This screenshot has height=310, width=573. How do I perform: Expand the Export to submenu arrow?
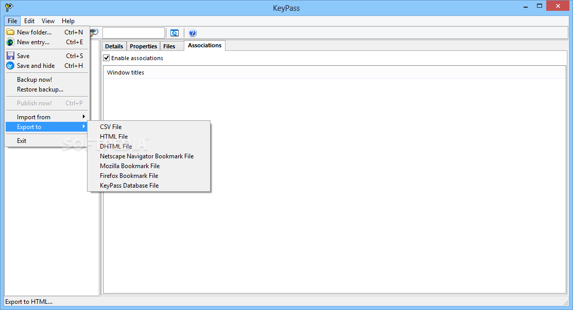[x=84, y=126]
